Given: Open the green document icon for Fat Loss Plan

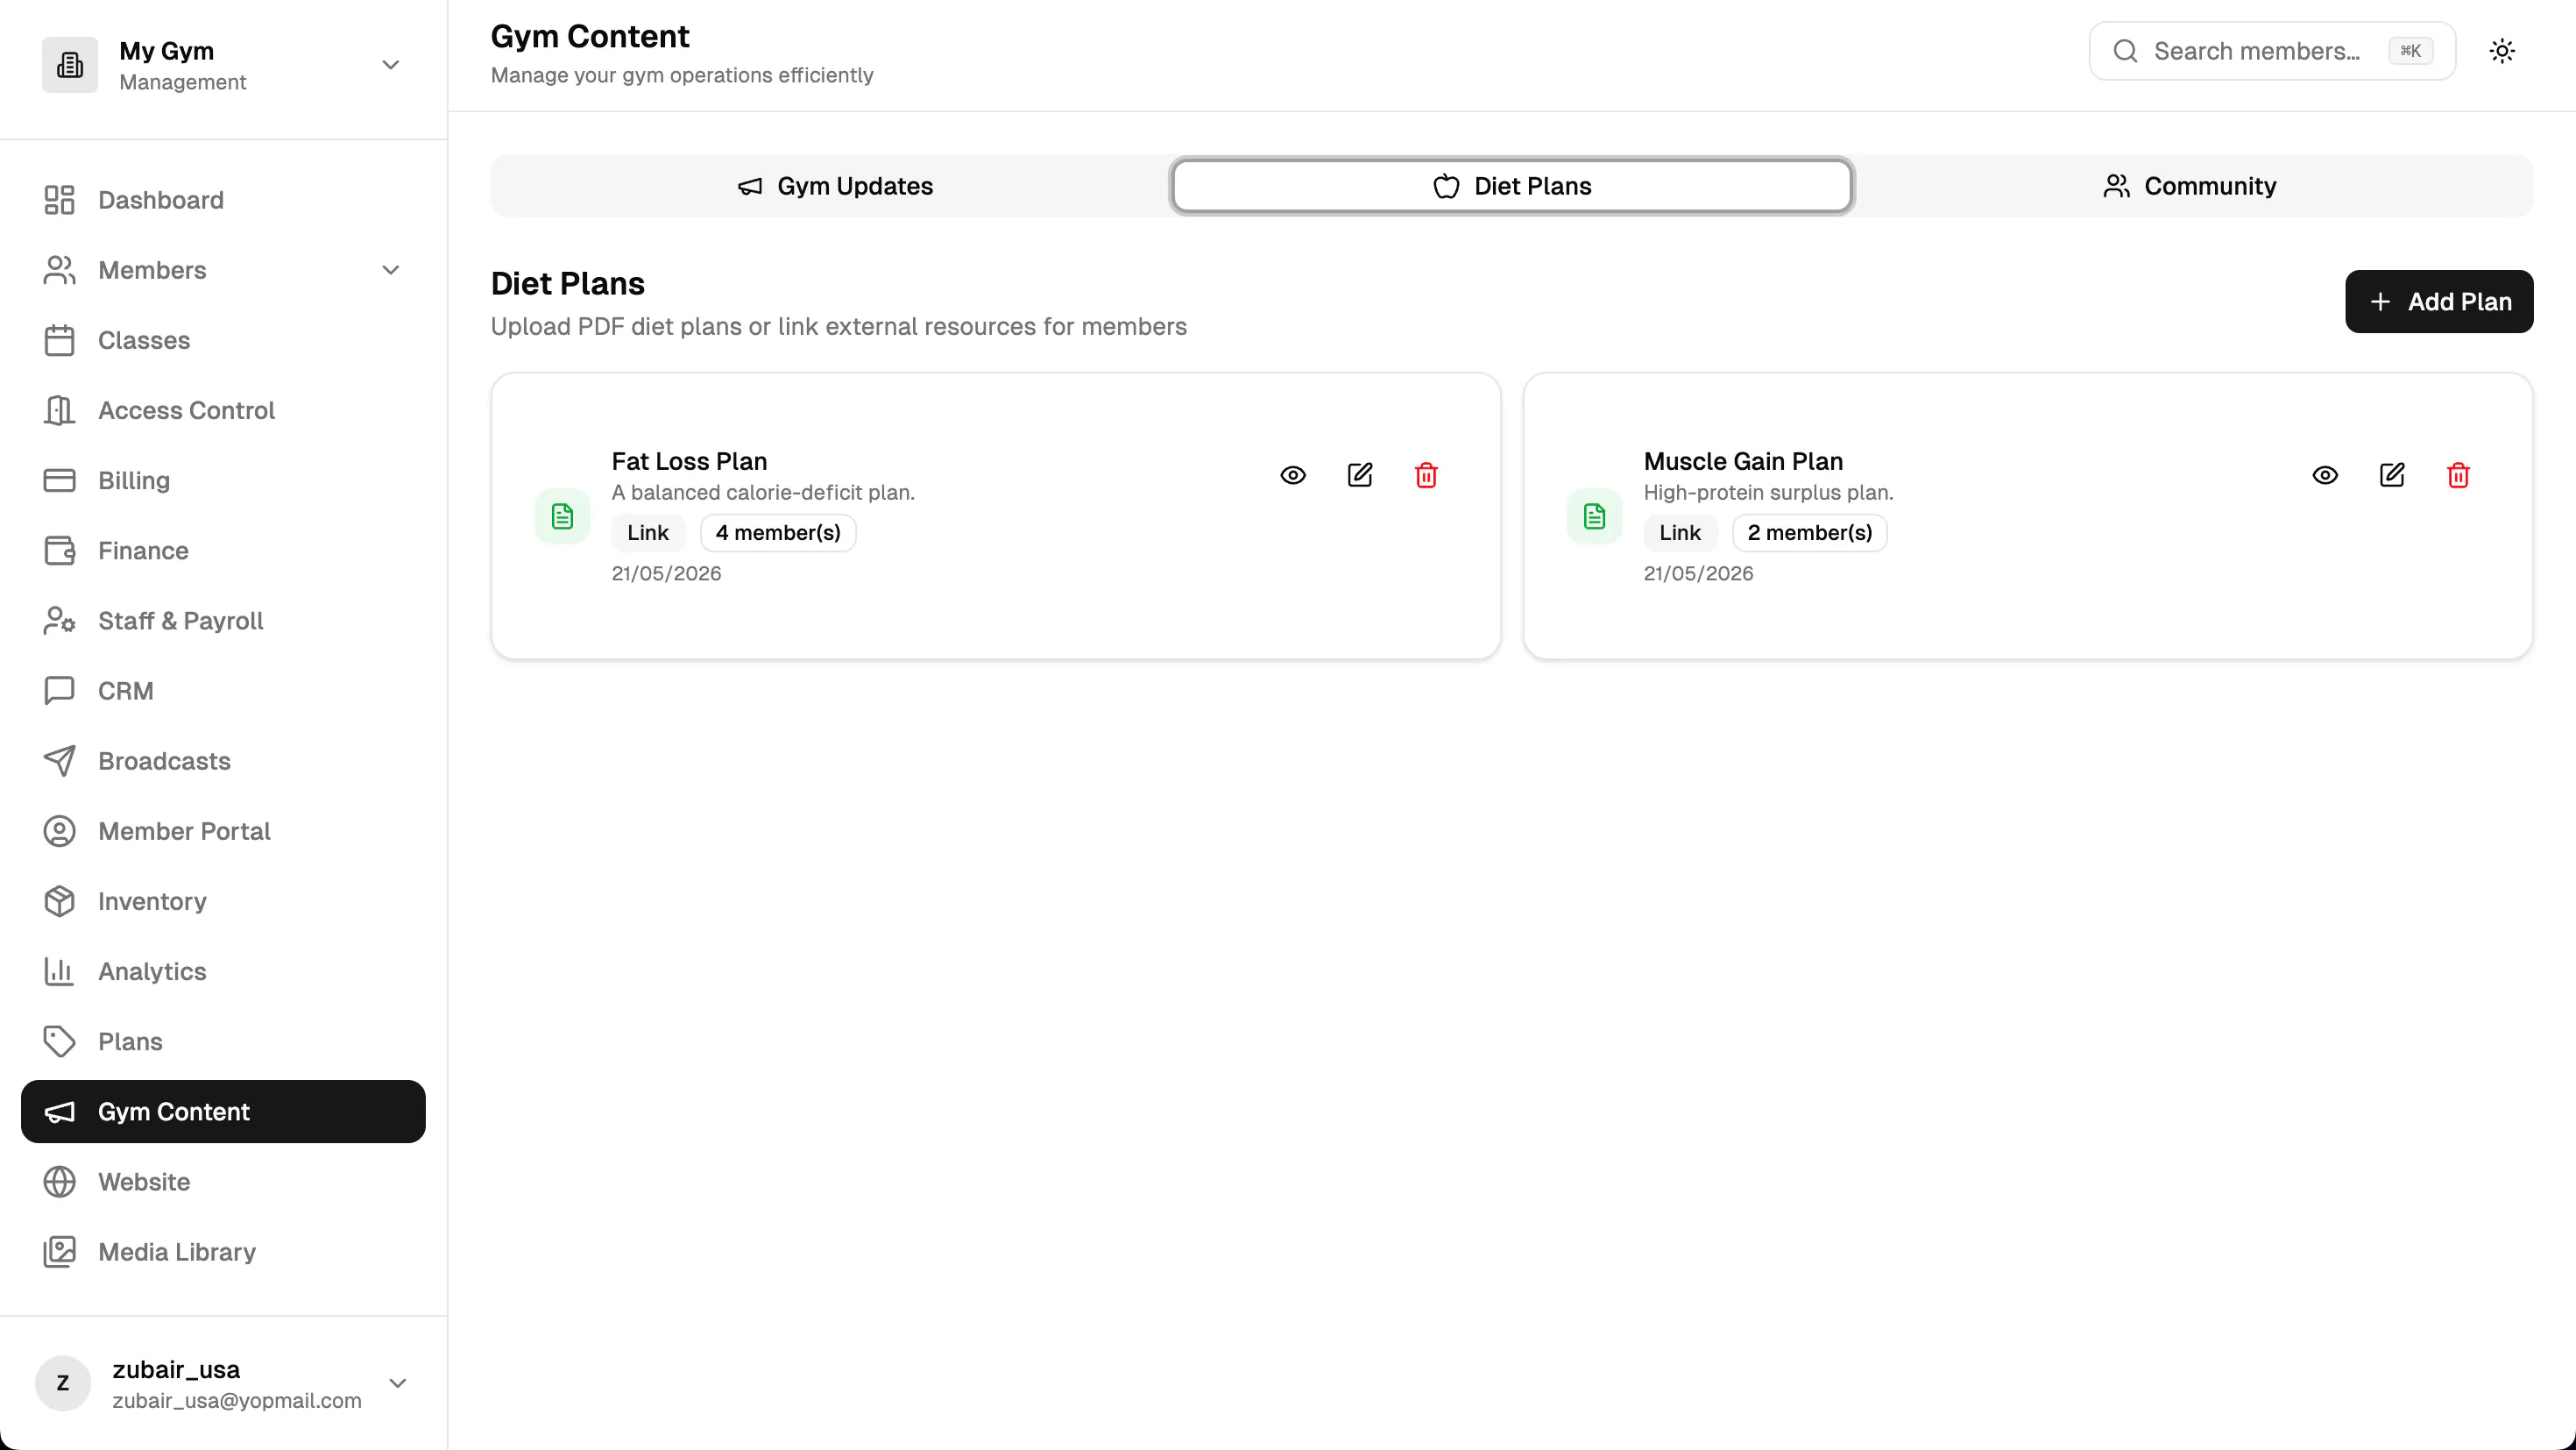Looking at the screenshot, I should (x=562, y=516).
